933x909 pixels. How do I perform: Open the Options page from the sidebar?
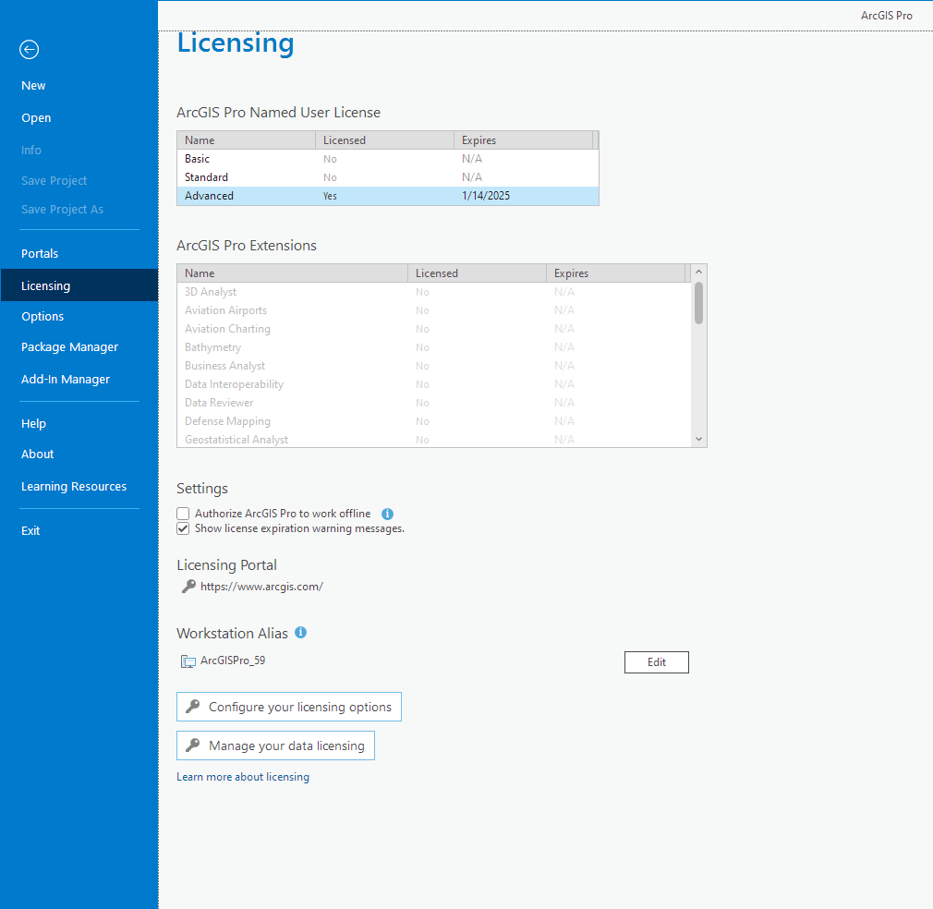point(42,316)
